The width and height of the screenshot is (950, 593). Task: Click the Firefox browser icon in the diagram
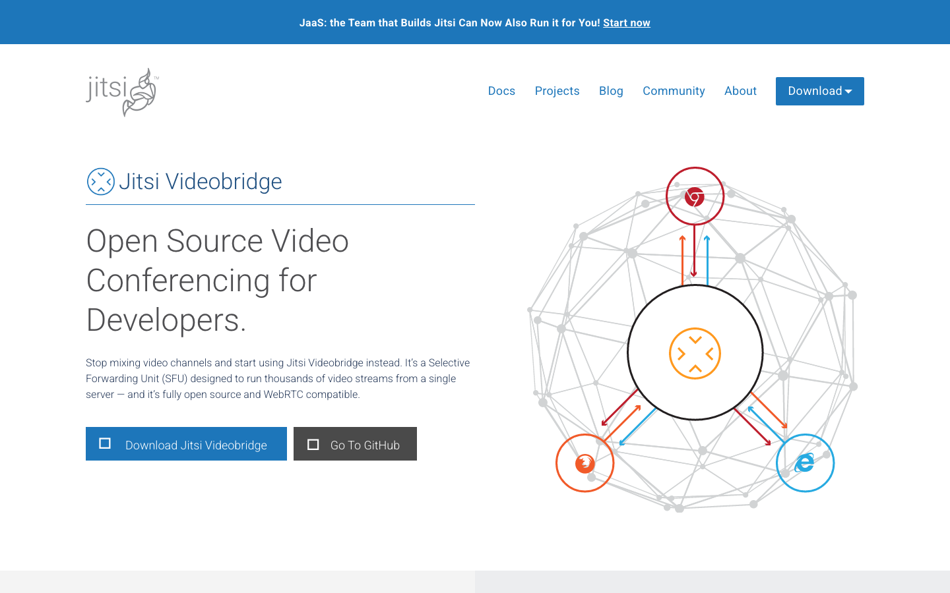(585, 463)
